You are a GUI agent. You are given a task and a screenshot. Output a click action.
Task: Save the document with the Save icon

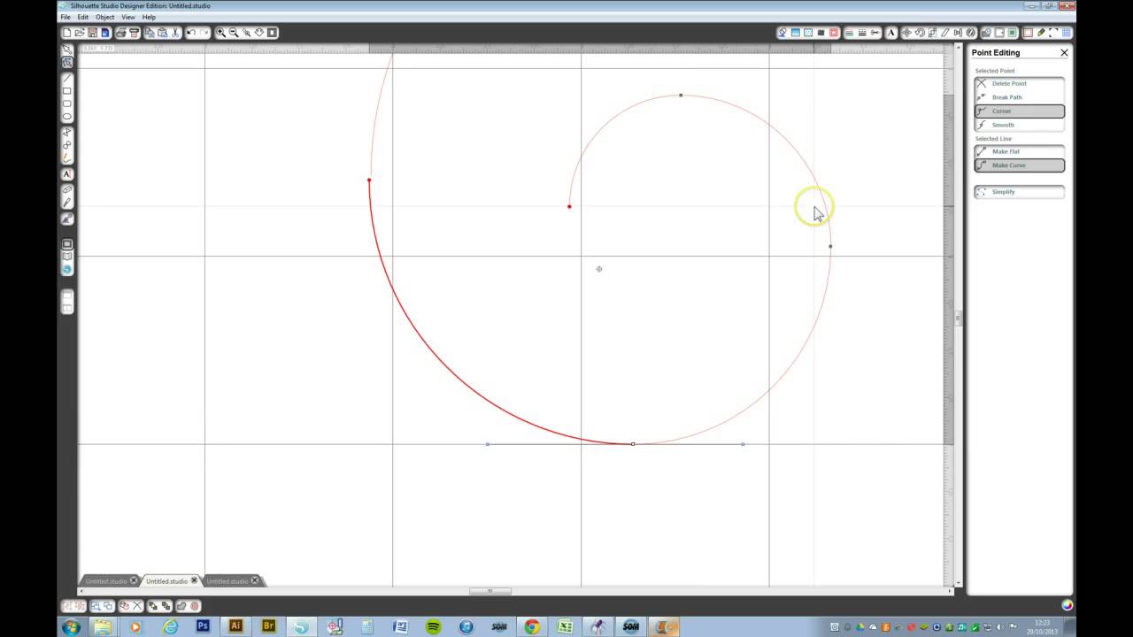pyautogui.click(x=92, y=33)
